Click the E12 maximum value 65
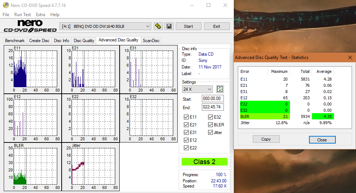356x193 pixels. 285,98
